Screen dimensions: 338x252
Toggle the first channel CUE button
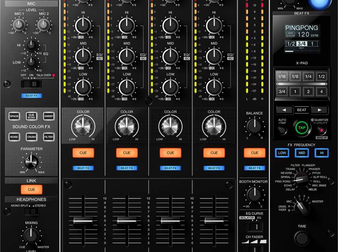click(83, 153)
